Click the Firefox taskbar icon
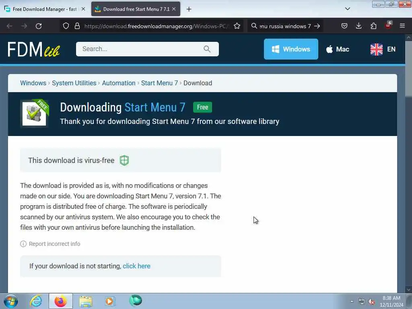The height and width of the screenshot is (309, 412). [61, 301]
